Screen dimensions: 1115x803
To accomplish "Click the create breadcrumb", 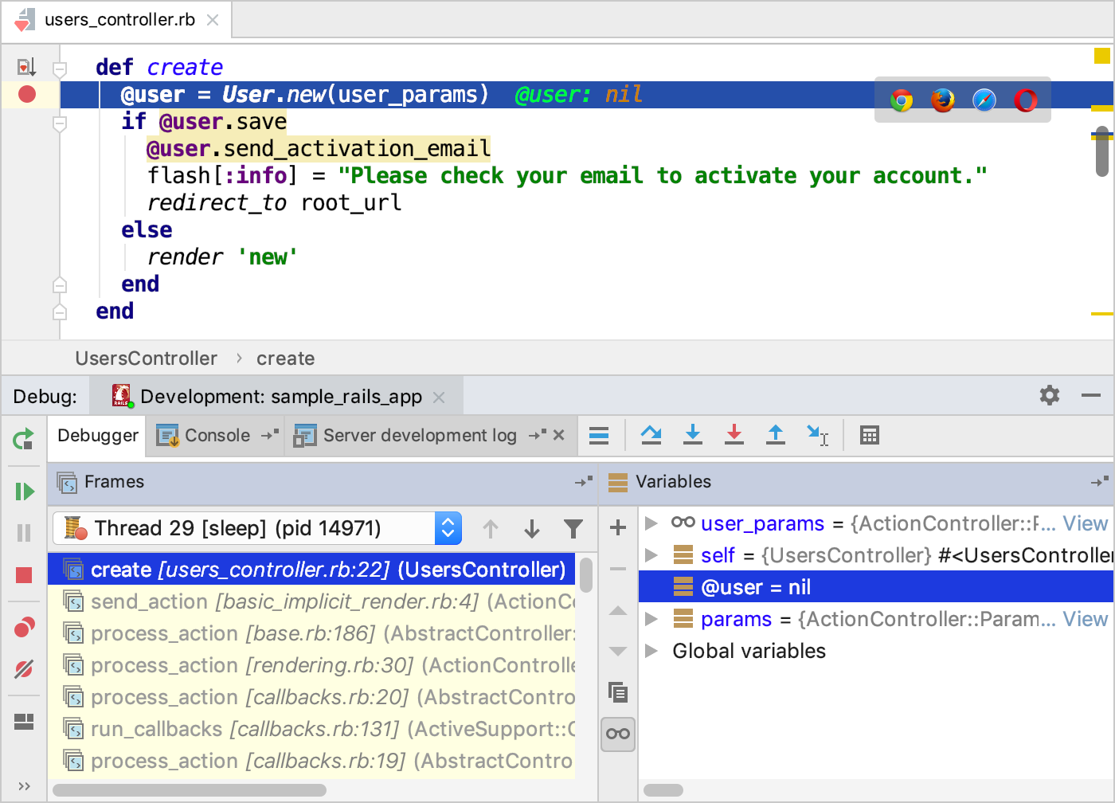I will (286, 358).
